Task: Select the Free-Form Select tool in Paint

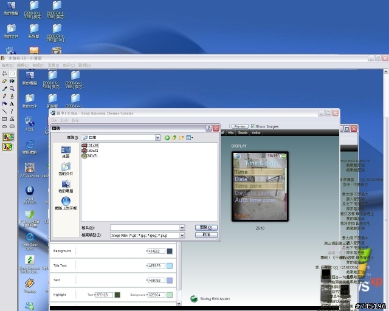Action: click(4, 73)
